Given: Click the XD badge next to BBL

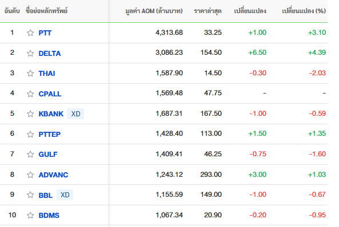Looking at the screenshot, I should point(65,195).
